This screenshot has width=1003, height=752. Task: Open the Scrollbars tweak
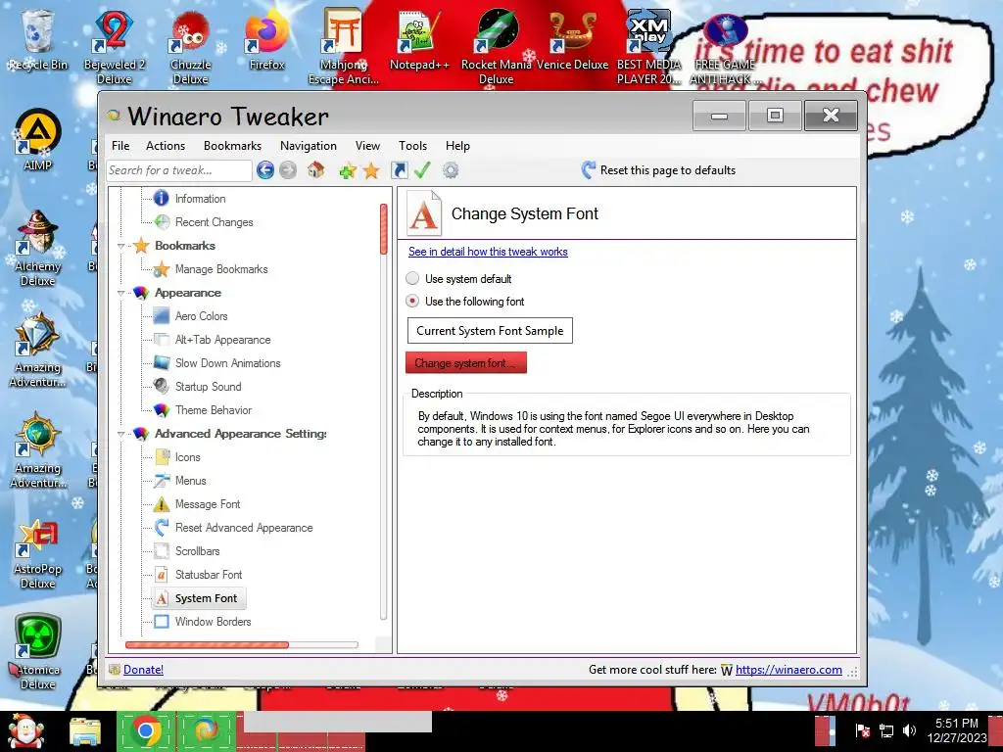(197, 551)
